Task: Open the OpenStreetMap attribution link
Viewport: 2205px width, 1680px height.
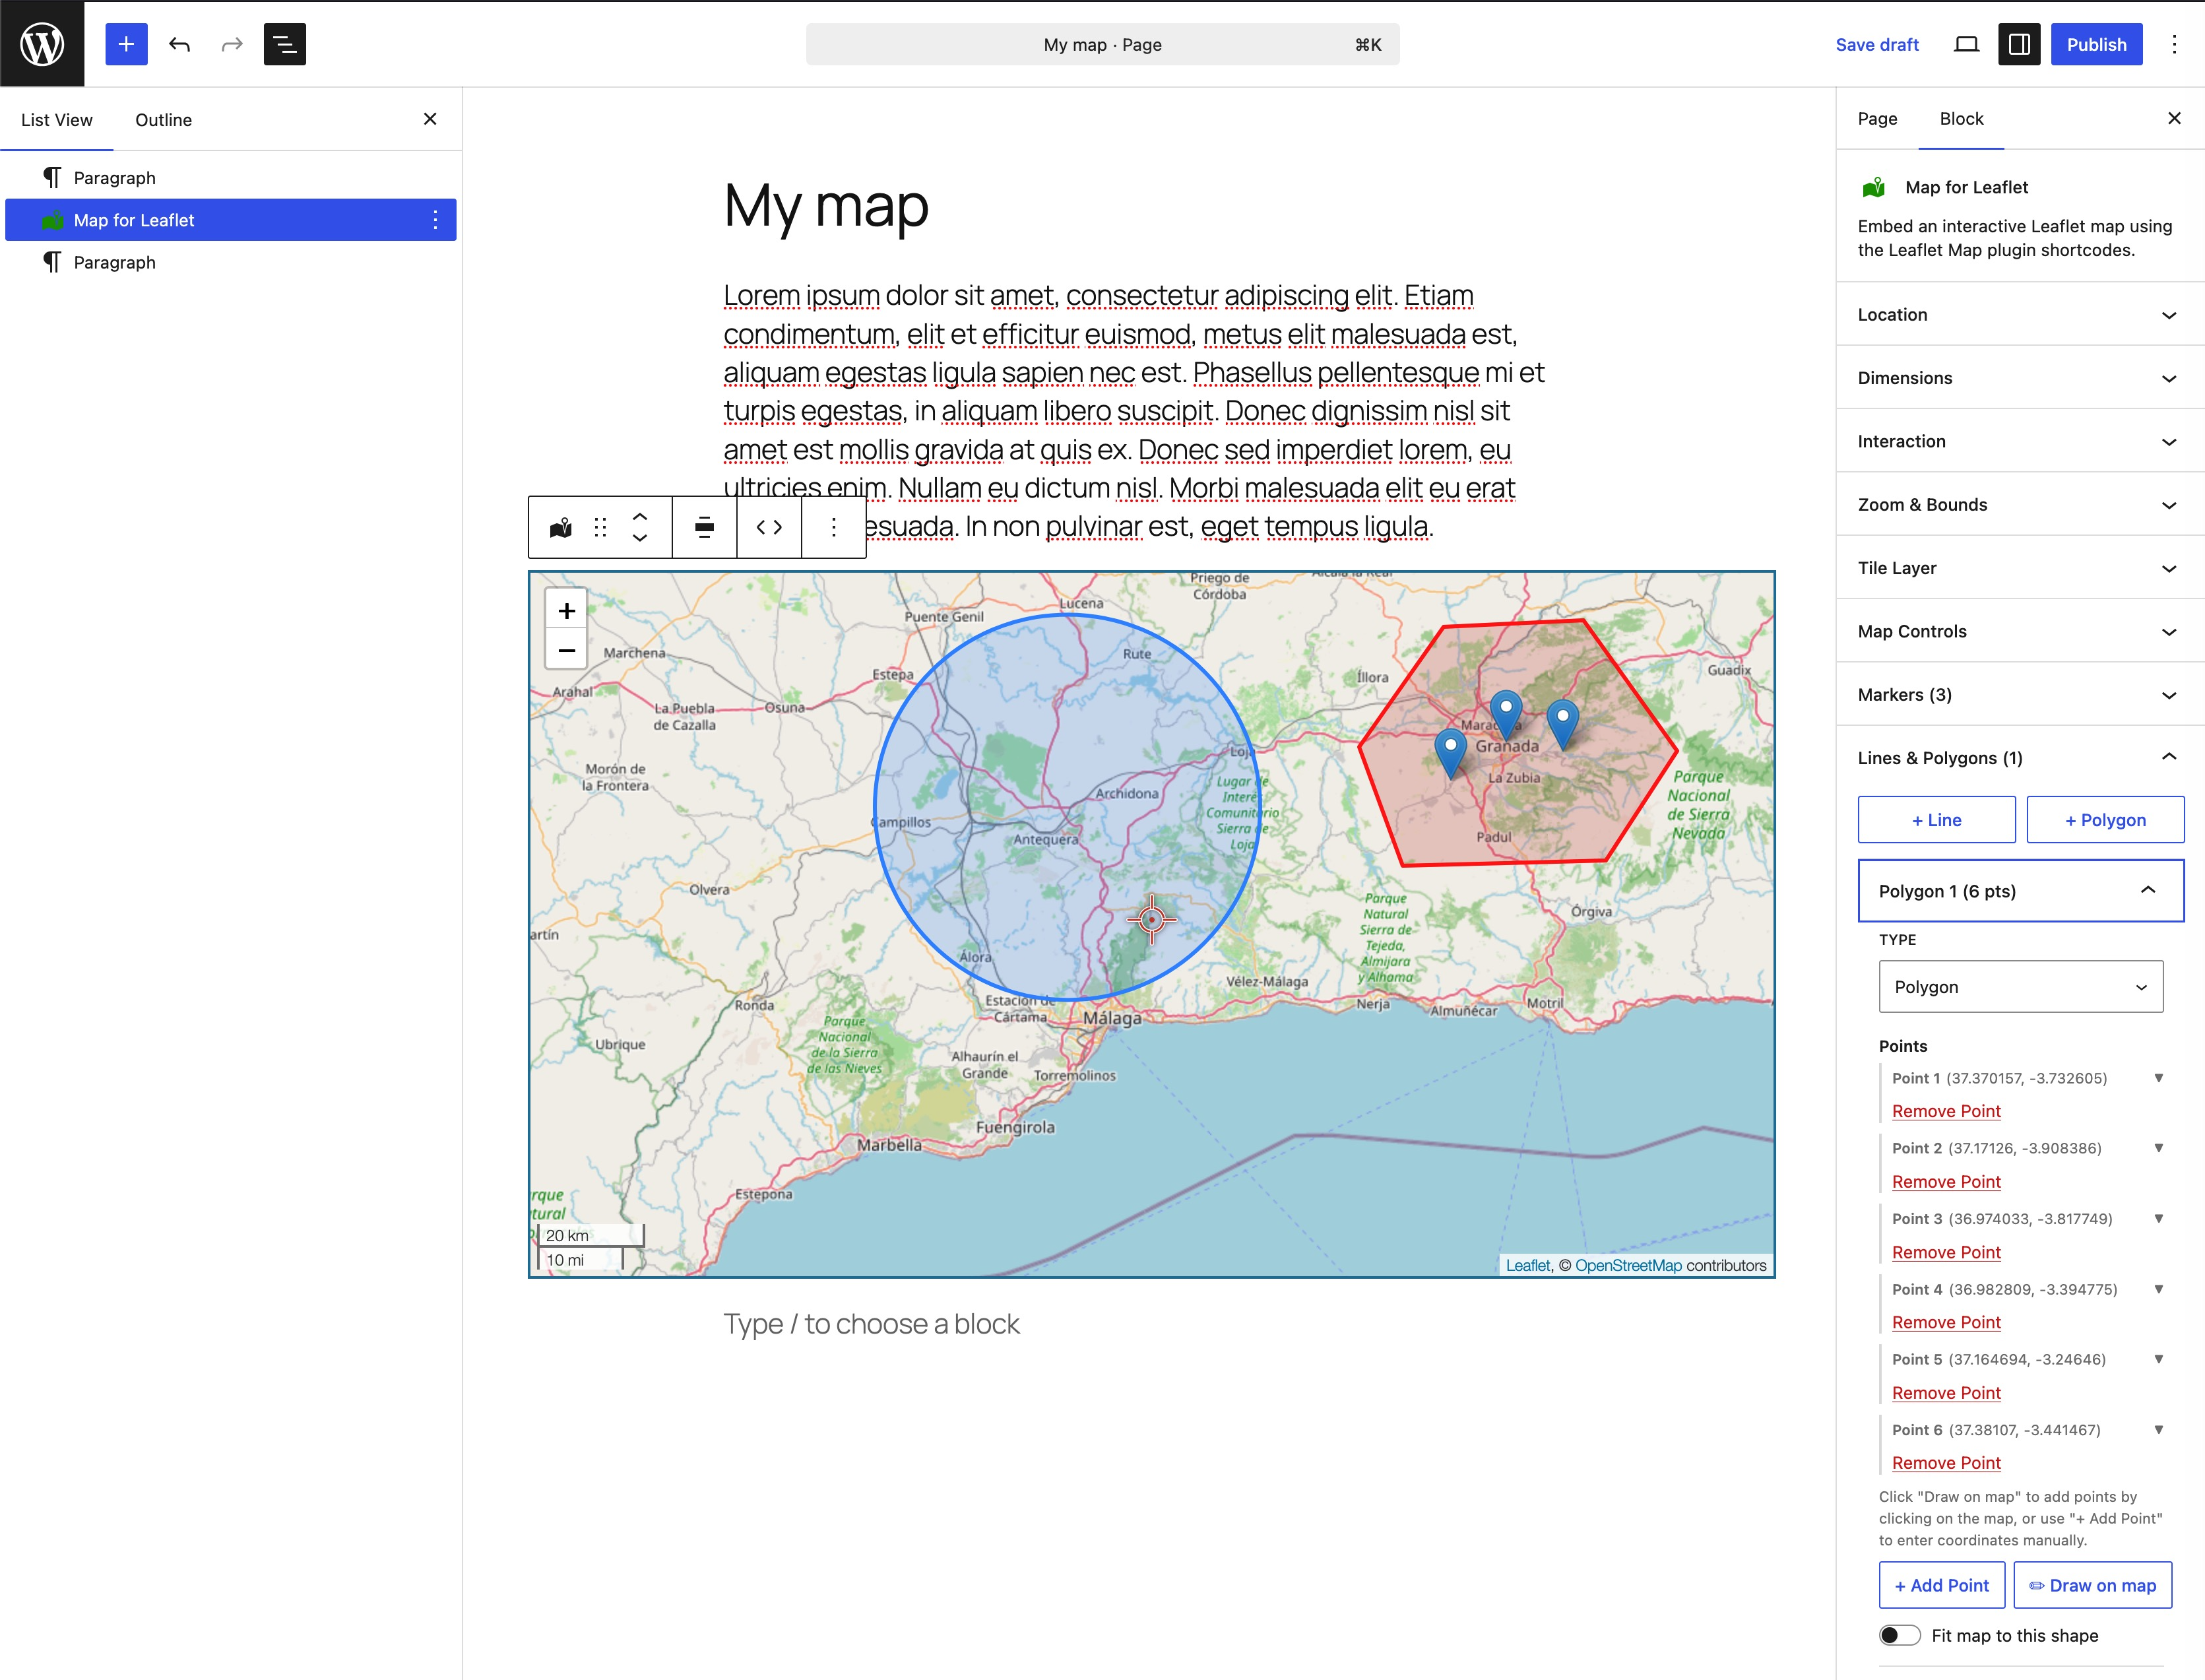Action: (x=1628, y=1265)
